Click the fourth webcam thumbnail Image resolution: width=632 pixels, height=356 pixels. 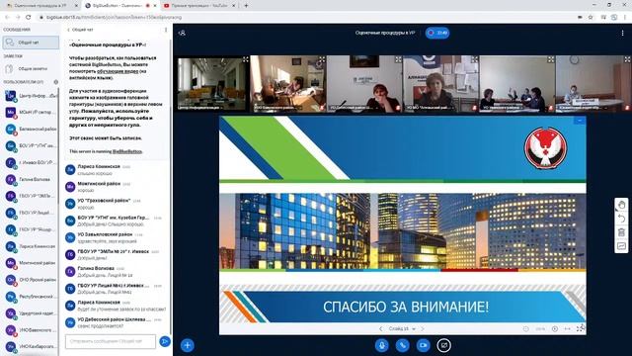click(441, 83)
